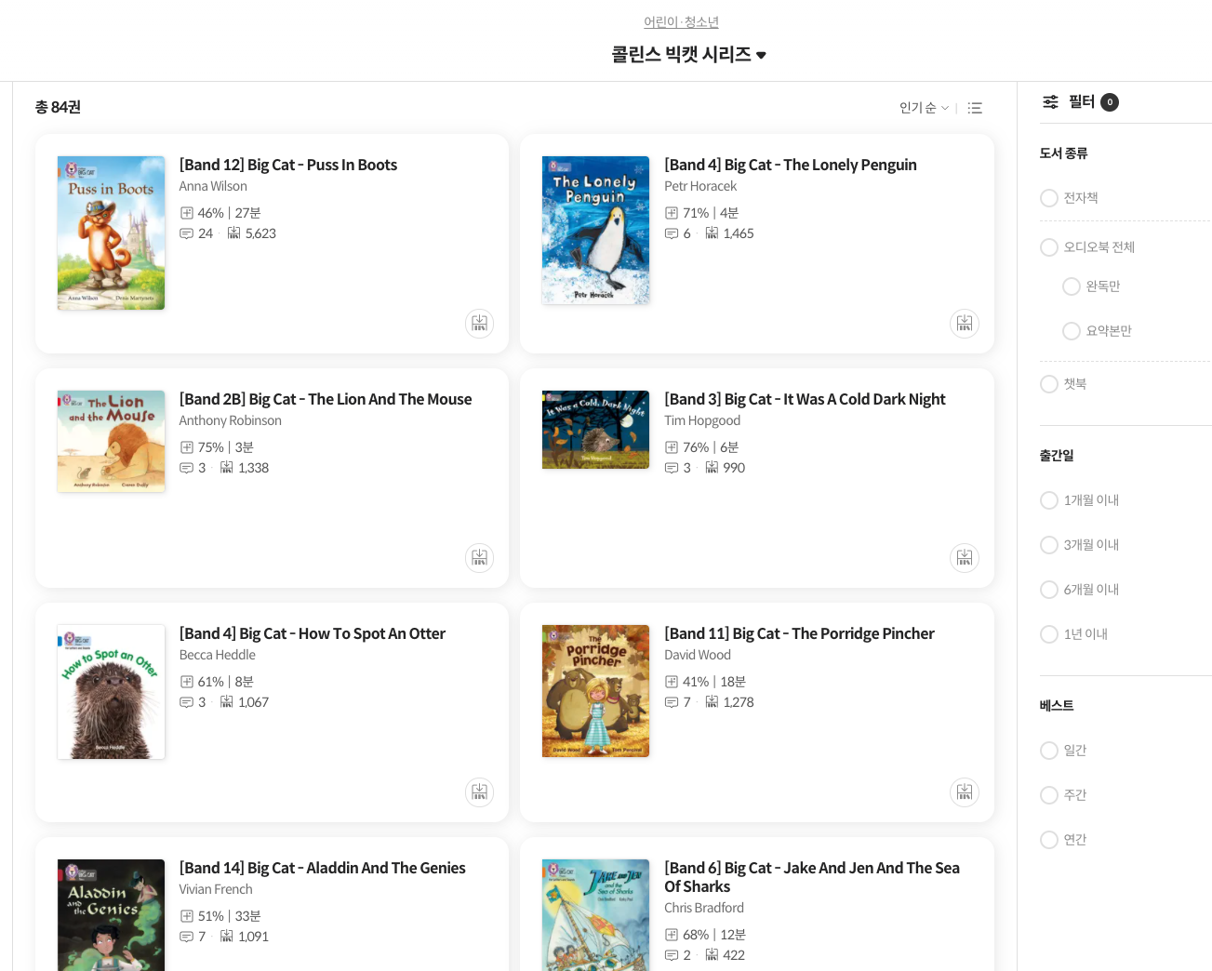Click author name Chris Bradford
1212x971 pixels.
(704, 908)
